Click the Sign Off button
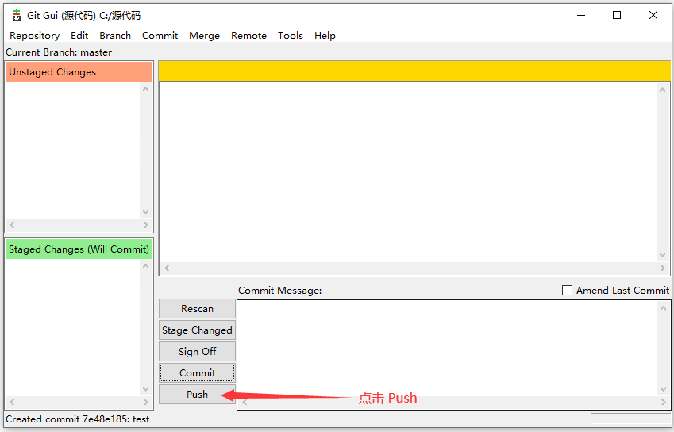Image resolution: width=674 pixels, height=432 pixels. (x=198, y=352)
